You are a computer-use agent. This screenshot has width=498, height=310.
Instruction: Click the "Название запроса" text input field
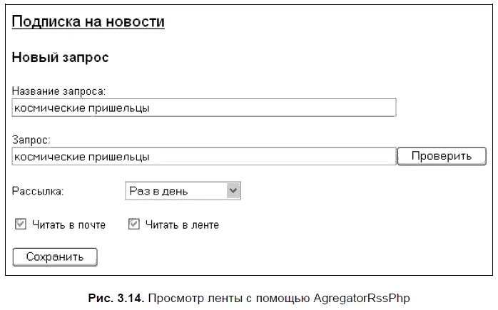point(204,108)
